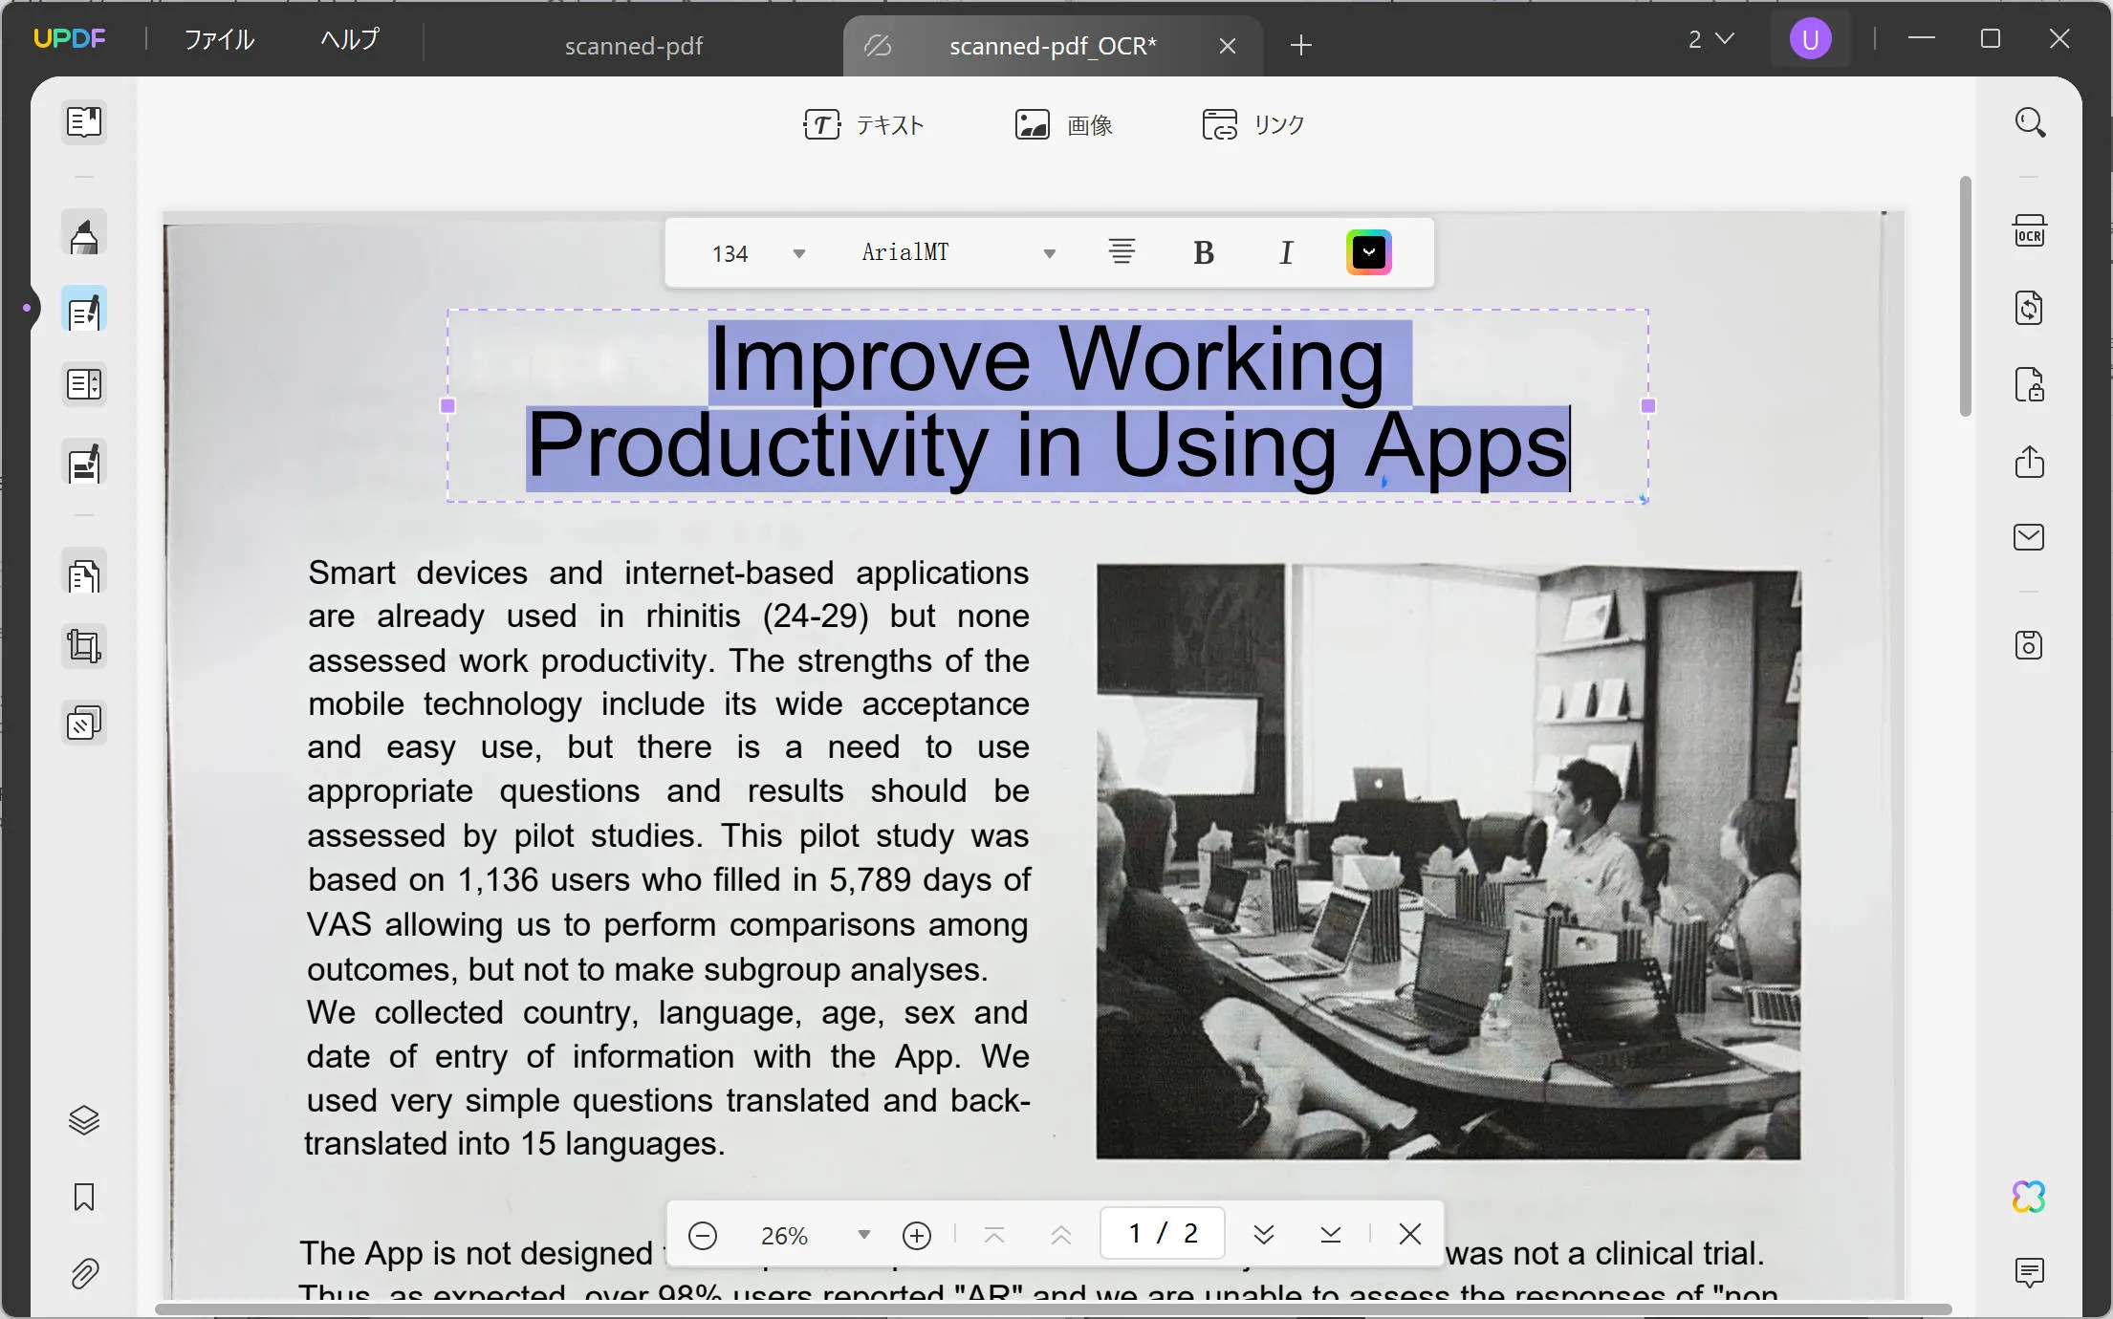
Task: Run OCR text recognition
Action: click(x=2030, y=231)
